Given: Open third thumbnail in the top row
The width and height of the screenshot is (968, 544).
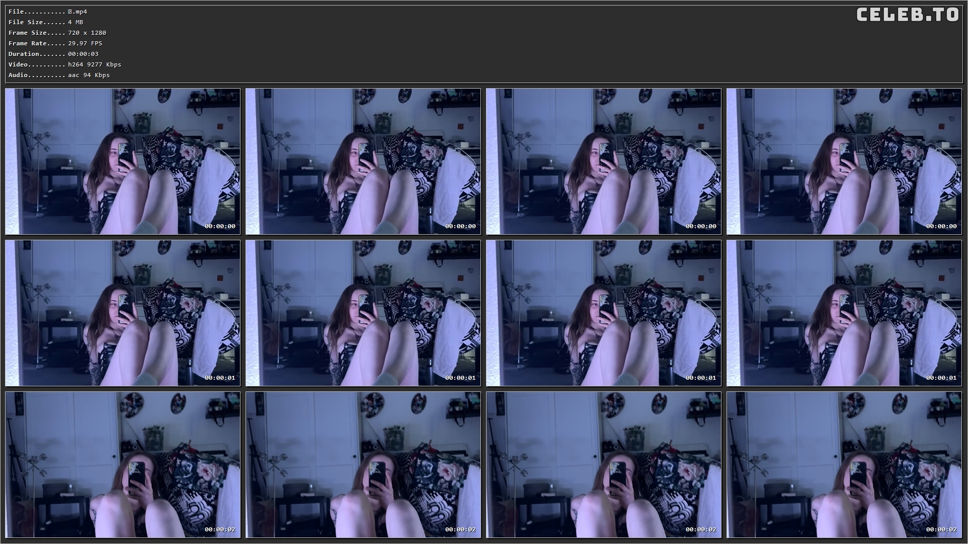Looking at the screenshot, I should [x=603, y=161].
